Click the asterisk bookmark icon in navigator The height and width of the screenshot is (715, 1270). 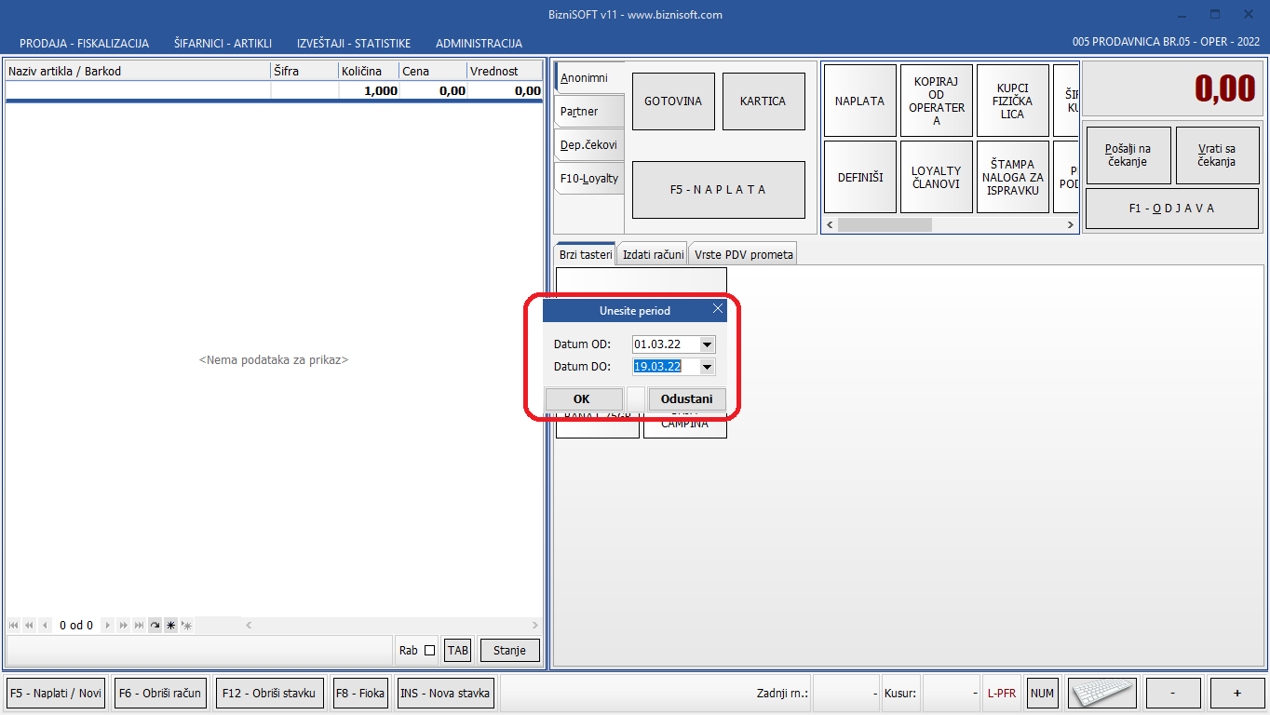pos(170,626)
